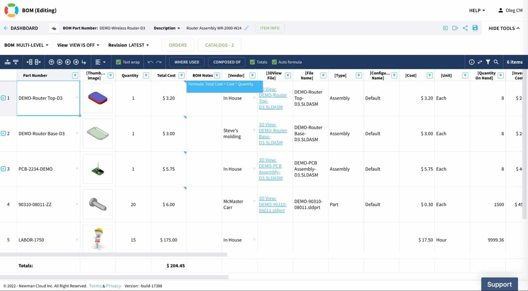Image resolution: width=528 pixels, height=291 pixels.
Task: Open the Terms link in the footer
Action: tap(95, 286)
